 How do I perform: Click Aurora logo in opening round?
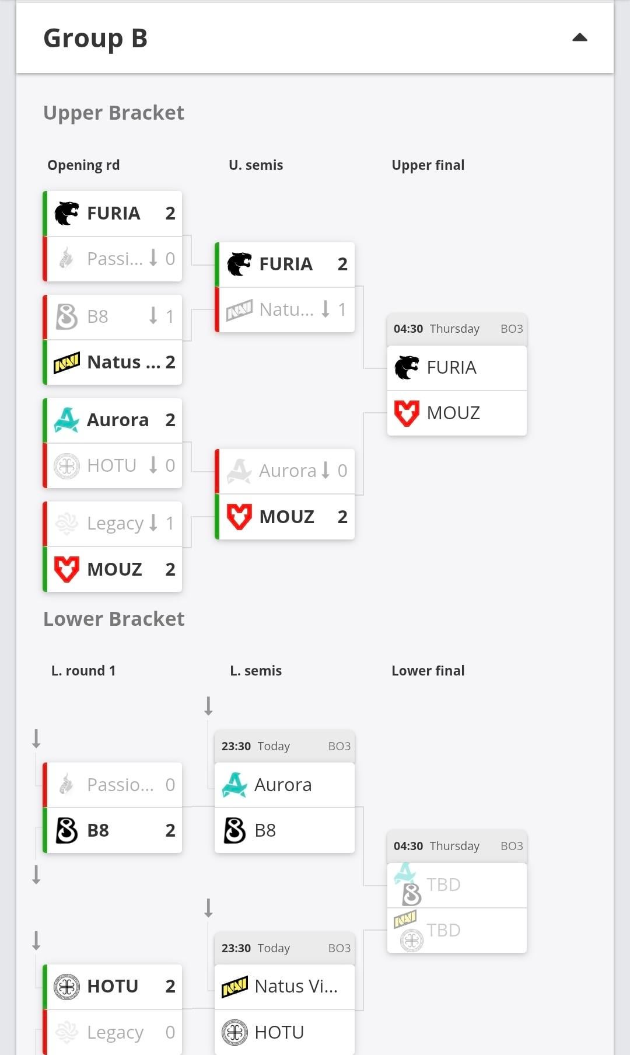pyautogui.click(x=66, y=420)
